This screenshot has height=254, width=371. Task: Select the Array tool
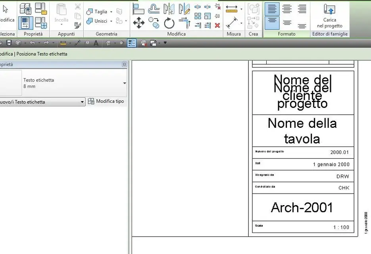[198, 16]
